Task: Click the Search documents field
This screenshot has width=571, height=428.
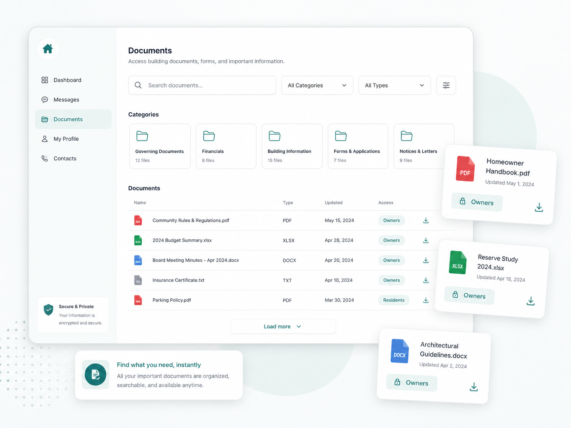Action: pyautogui.click(x=202, y=85)
